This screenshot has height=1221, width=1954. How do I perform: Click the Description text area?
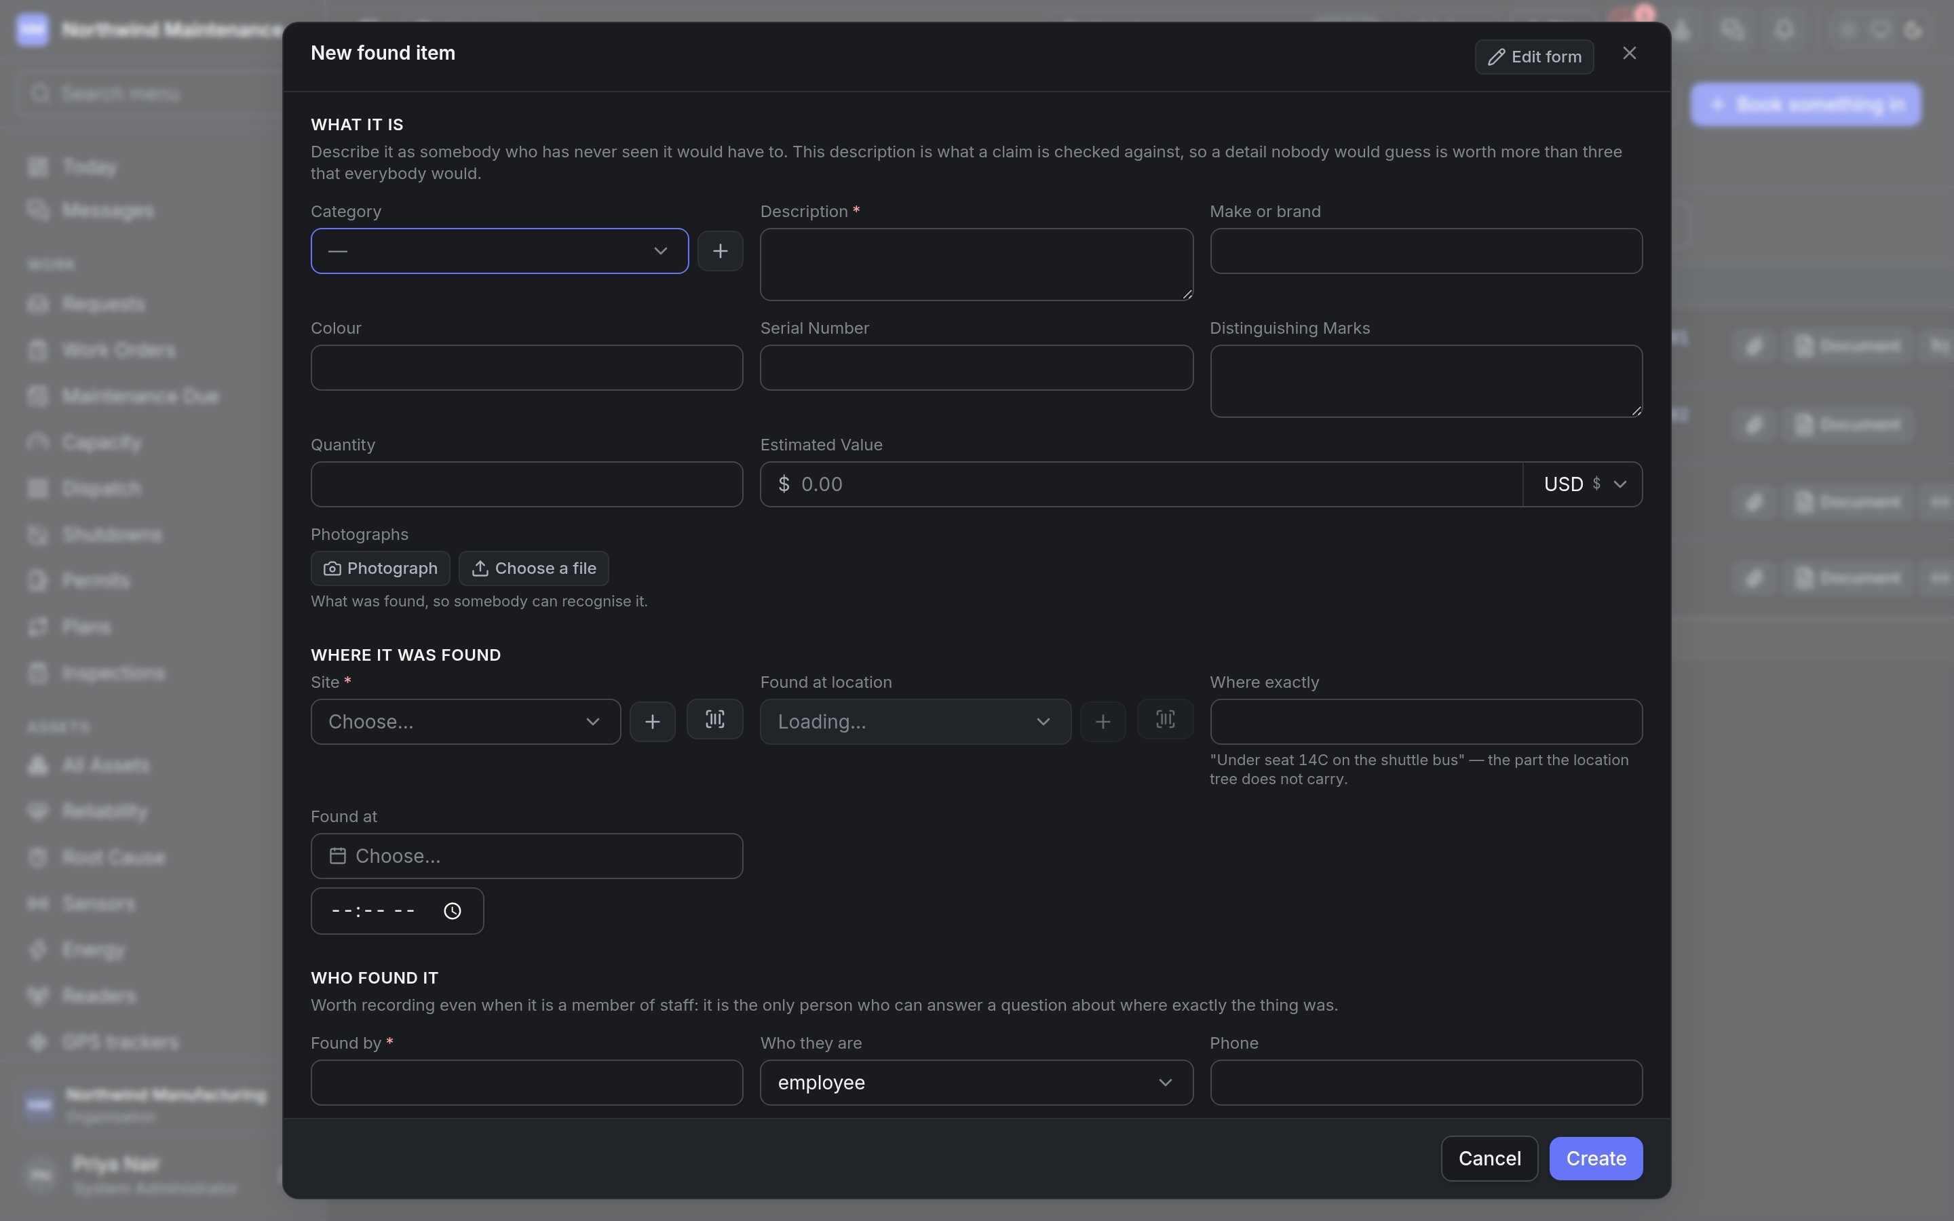point(976,265)
